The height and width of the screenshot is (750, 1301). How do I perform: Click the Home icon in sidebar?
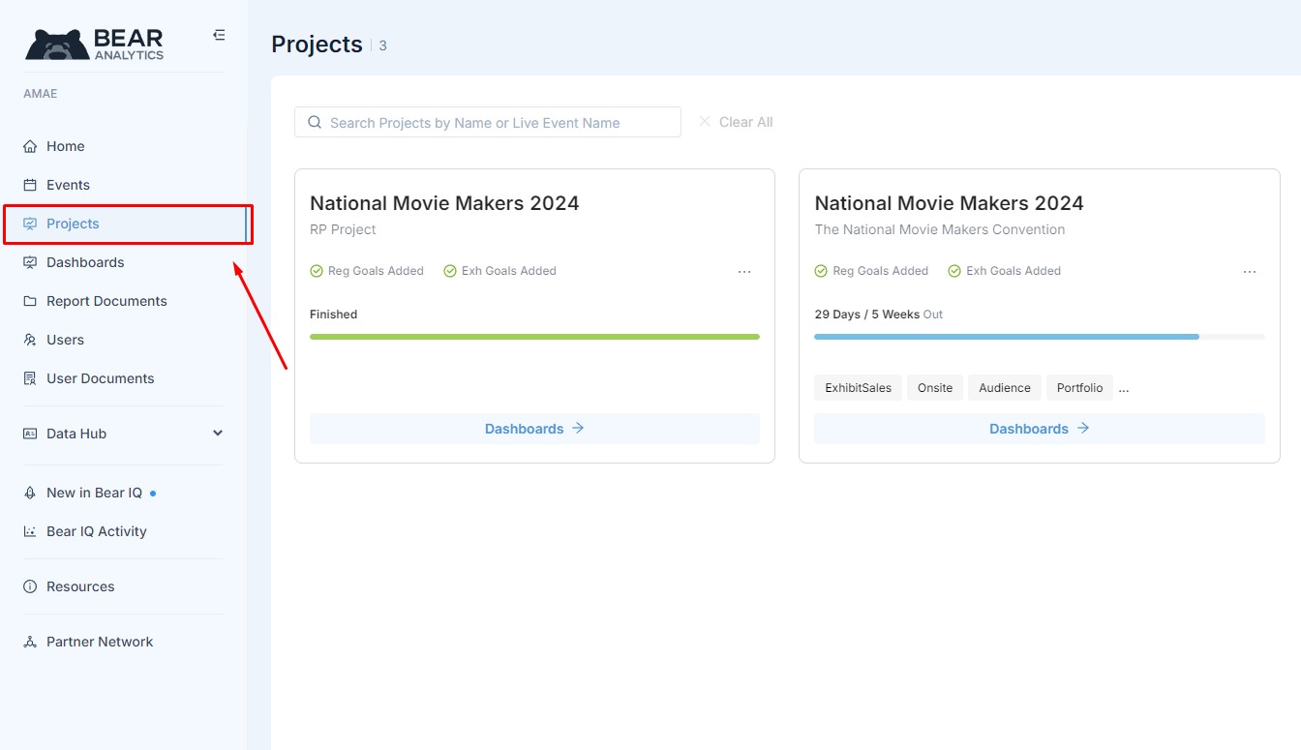30,146
